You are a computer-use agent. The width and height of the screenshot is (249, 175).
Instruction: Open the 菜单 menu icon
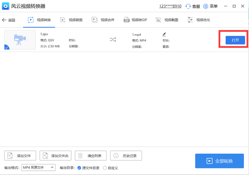tap(205, 6)
